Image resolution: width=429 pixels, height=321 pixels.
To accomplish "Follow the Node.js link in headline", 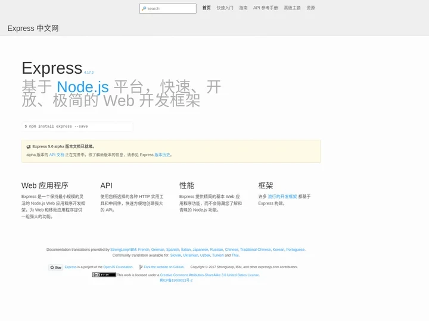I will click(83, 87).
